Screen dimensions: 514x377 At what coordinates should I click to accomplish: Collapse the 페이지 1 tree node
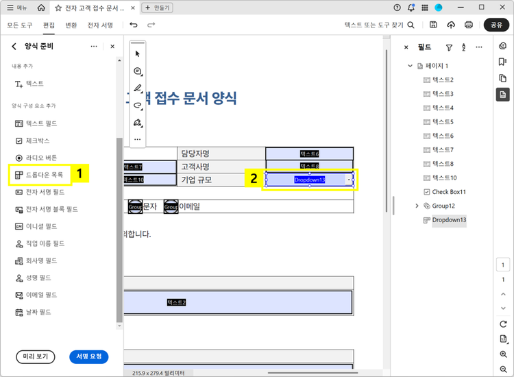pos(410,66)
